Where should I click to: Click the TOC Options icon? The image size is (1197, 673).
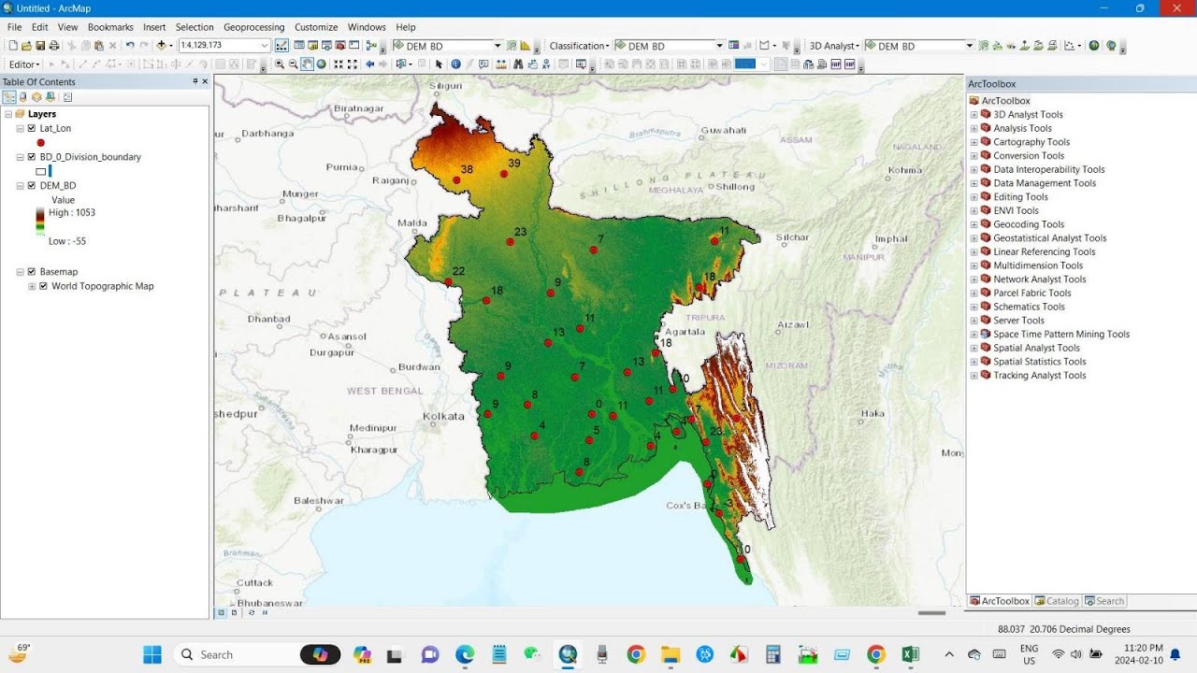click(67, 97)
